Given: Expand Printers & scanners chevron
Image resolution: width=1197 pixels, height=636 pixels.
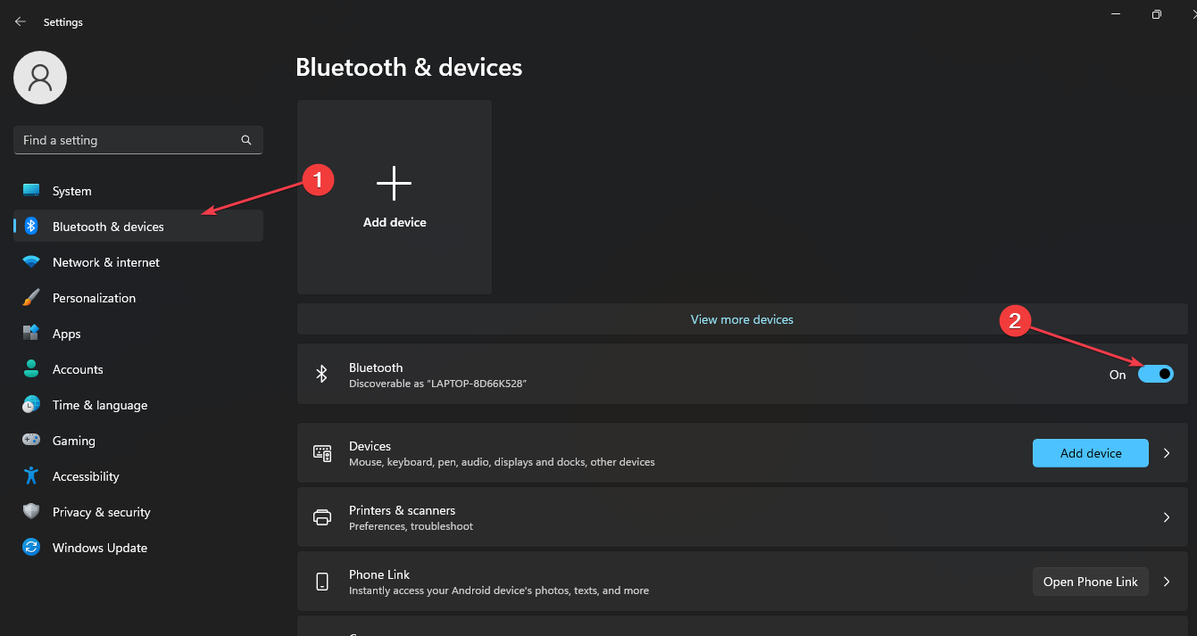Looking at the screenshot, I should [x=1167, y=517].
